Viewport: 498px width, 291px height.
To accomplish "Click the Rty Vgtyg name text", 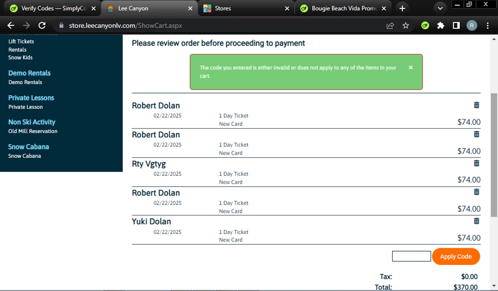I will pyautogui.click(x=149, y=164).
